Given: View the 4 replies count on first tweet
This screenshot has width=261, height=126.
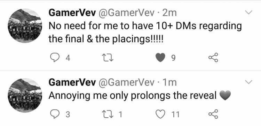Looking at the screenshot, I should point(68,58).
